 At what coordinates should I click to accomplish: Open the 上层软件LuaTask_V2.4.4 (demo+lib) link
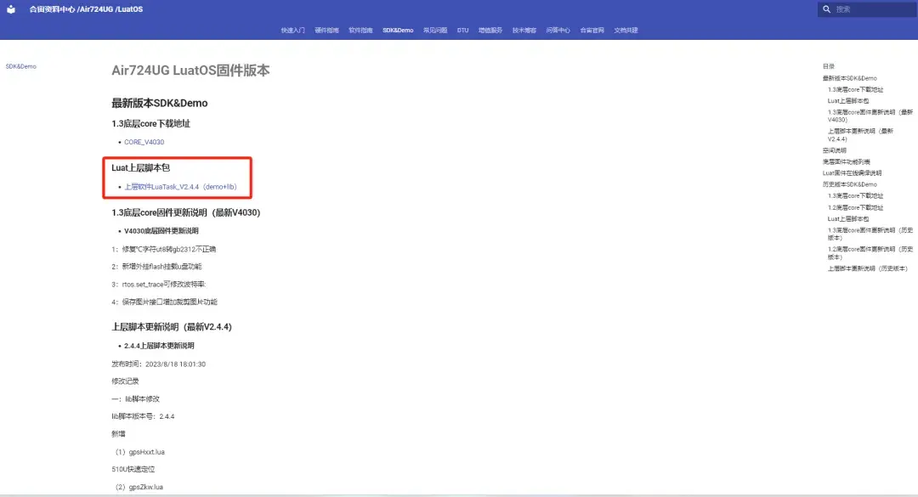pos(180,187)
